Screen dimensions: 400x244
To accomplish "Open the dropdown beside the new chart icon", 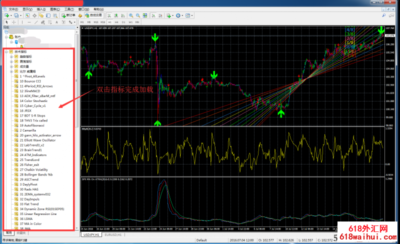I will pyautogui.click(x=11, y=15).
